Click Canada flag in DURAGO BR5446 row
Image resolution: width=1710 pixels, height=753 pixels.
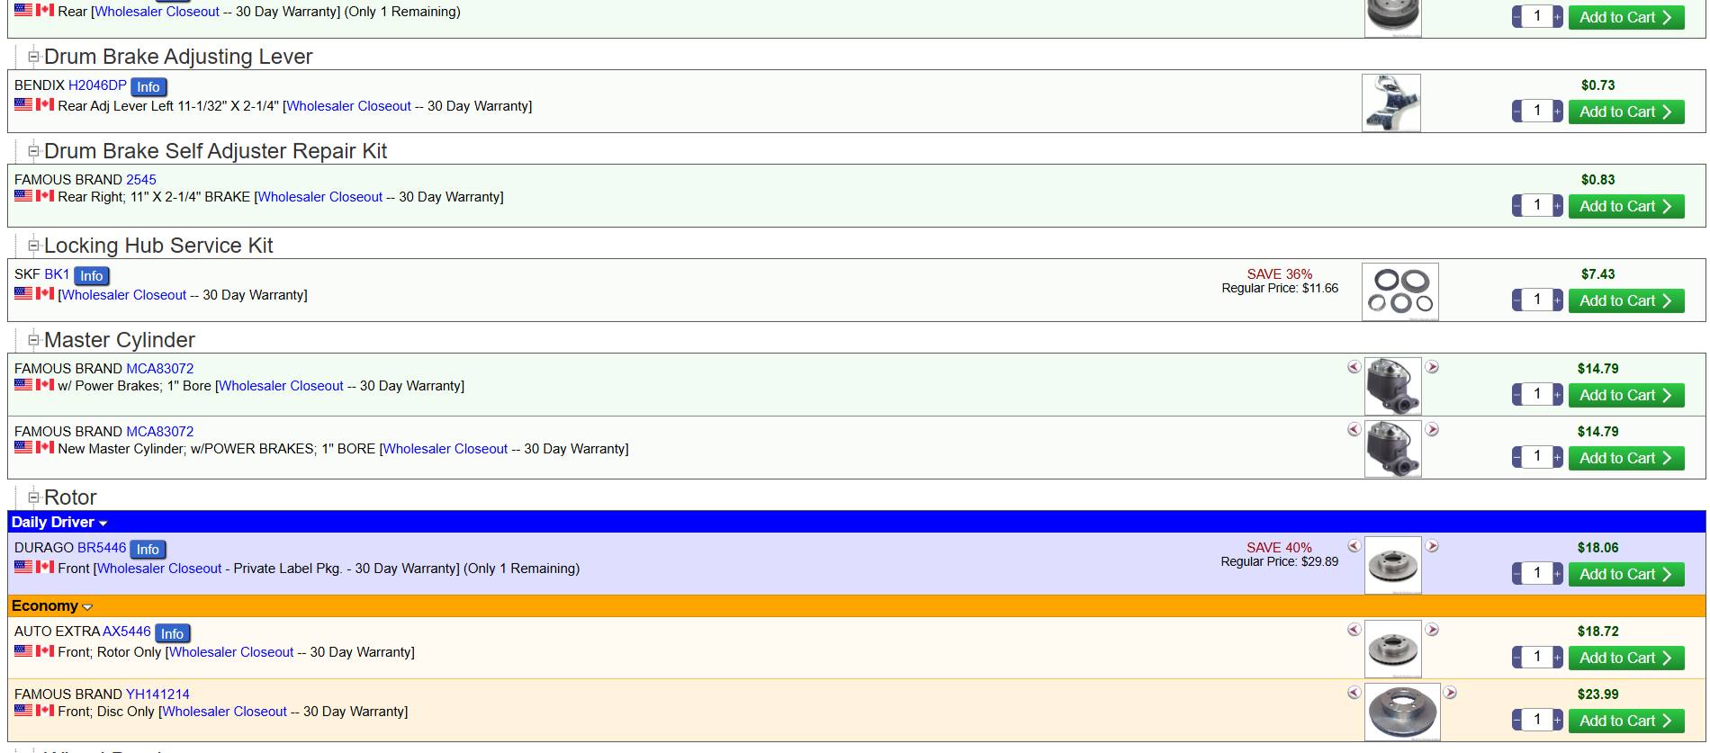point(45,567)
